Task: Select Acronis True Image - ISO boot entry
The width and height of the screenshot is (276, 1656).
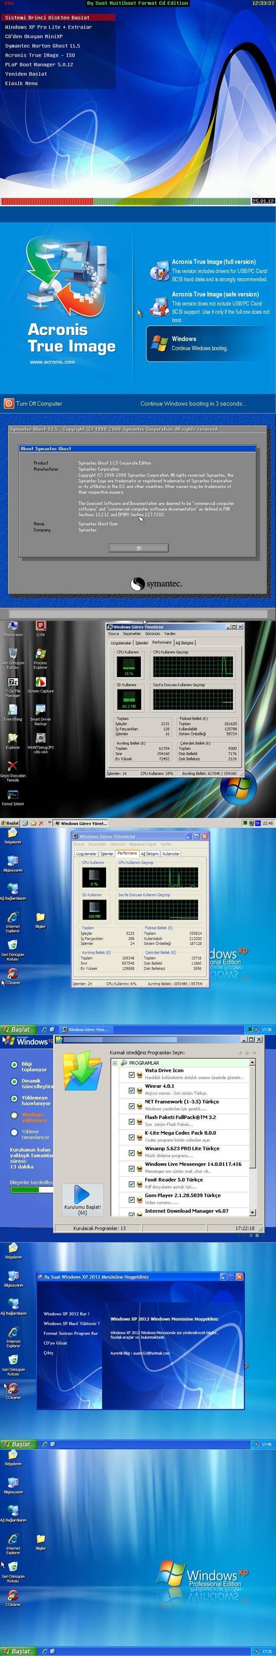Action: tap(40, 55)
